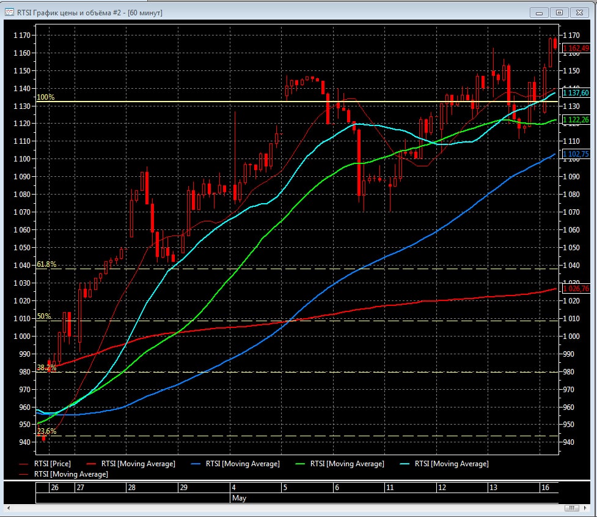Click the 61.8% Fibonacci level label
This screenshot has height=517, width=597.
pyautogui.click(x=46, y=264)
